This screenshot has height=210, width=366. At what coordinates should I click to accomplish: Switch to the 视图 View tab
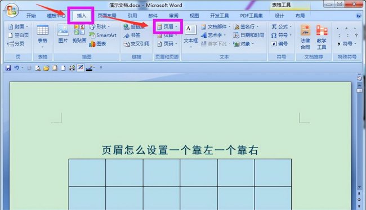[194, 16]
